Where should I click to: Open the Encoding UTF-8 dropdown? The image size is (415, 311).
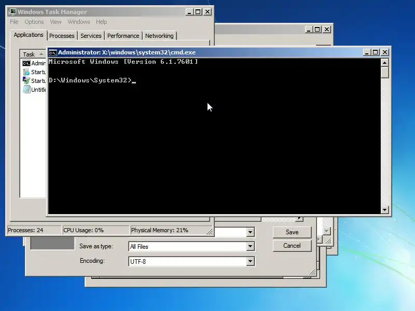250,262
